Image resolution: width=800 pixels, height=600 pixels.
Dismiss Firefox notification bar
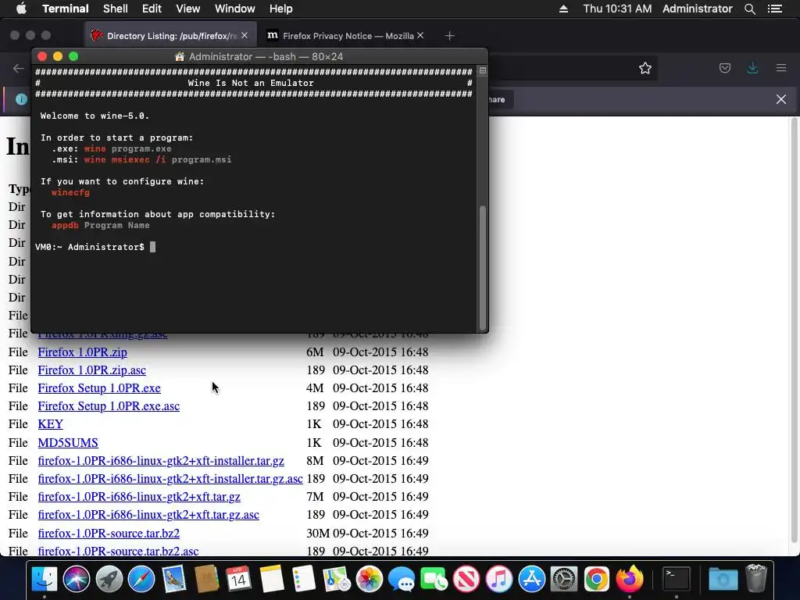(781, 99)
